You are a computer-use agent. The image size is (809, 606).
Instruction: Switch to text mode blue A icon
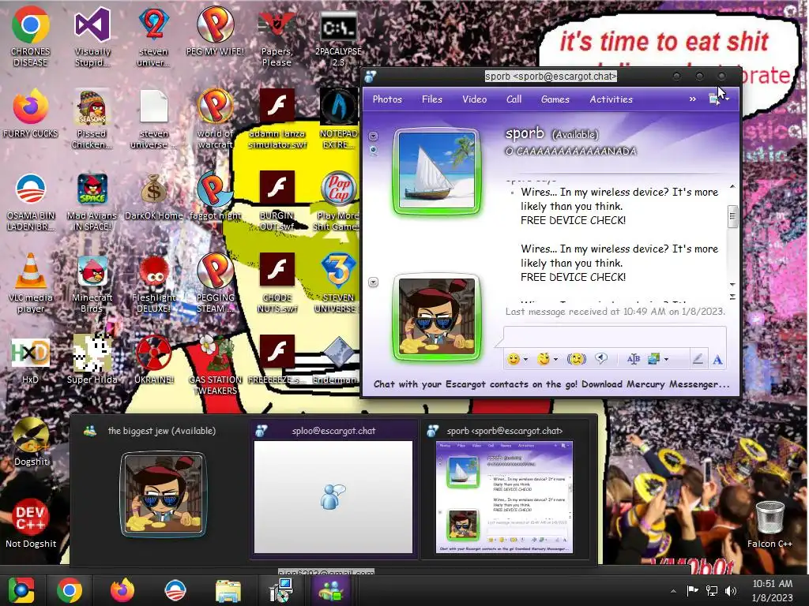(x=717, y=360)
